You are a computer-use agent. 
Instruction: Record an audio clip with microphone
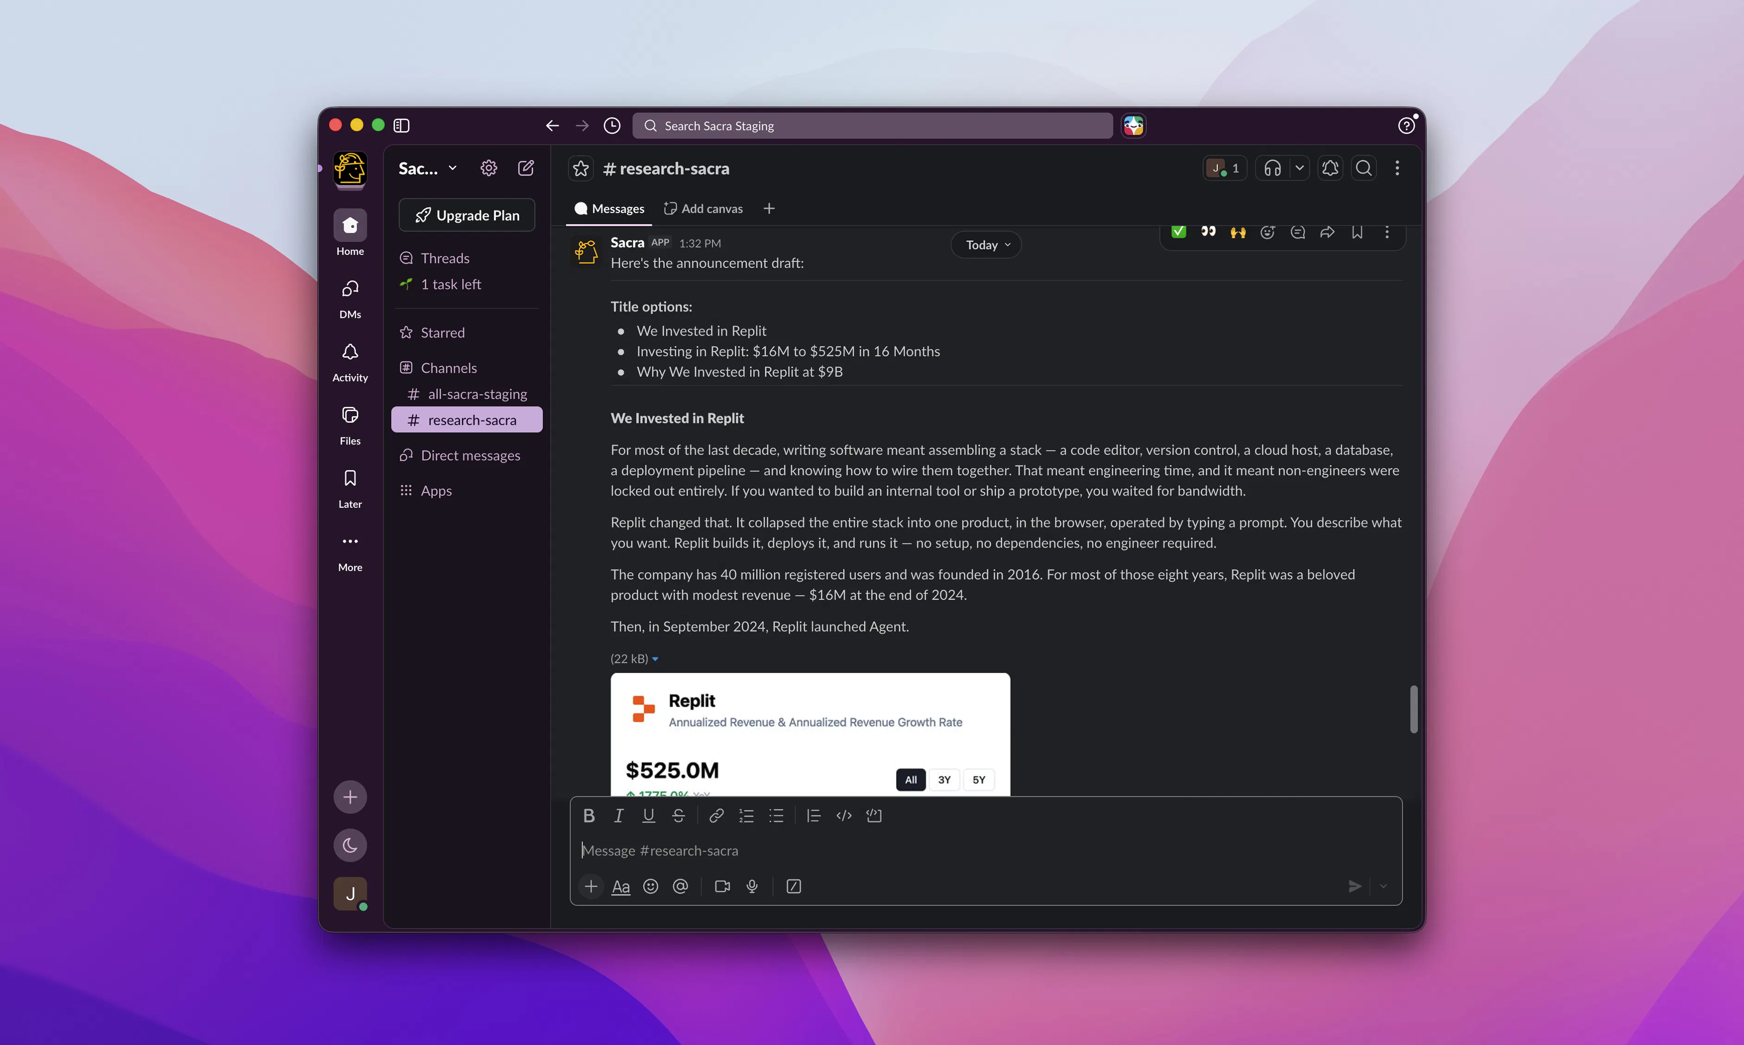(752, 886)
